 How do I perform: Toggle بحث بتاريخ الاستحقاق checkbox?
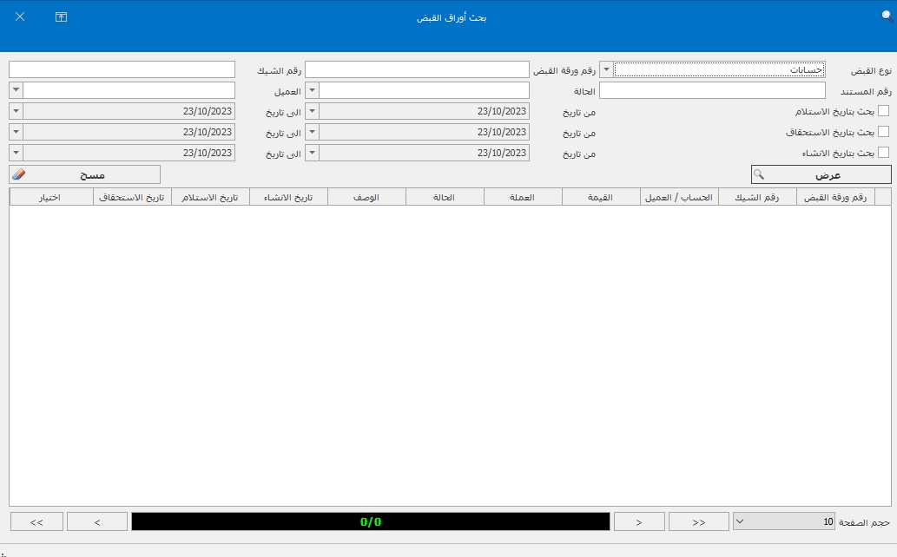pos(884,132)
